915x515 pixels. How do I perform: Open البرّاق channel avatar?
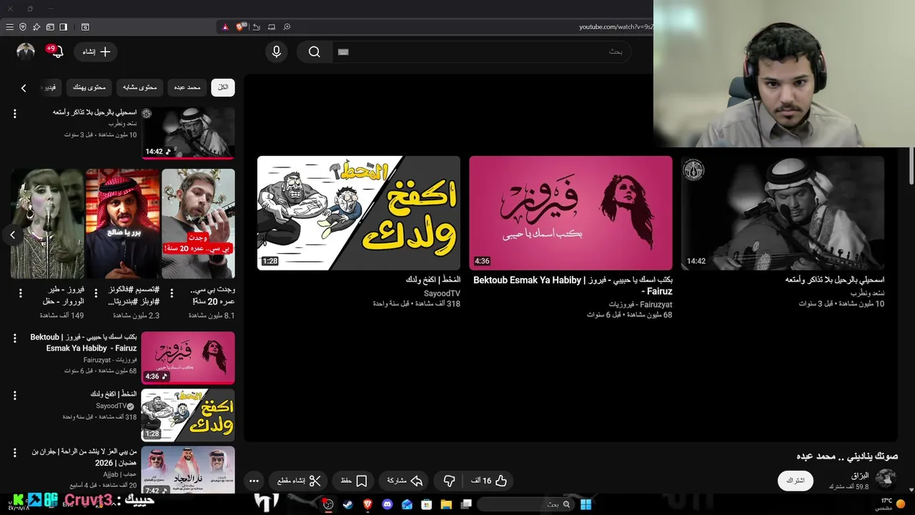pyautogui.click(x=886, y=479)
